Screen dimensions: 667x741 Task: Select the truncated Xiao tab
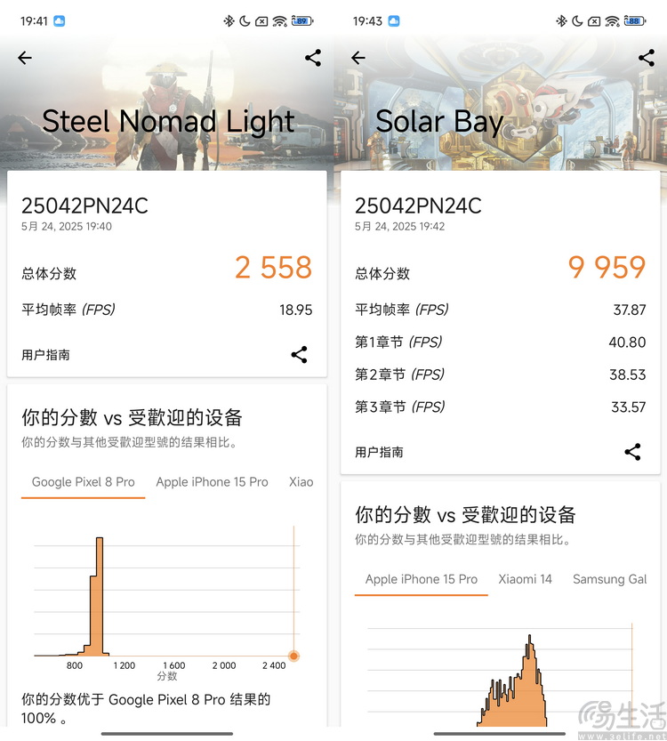tap(301, 482)
